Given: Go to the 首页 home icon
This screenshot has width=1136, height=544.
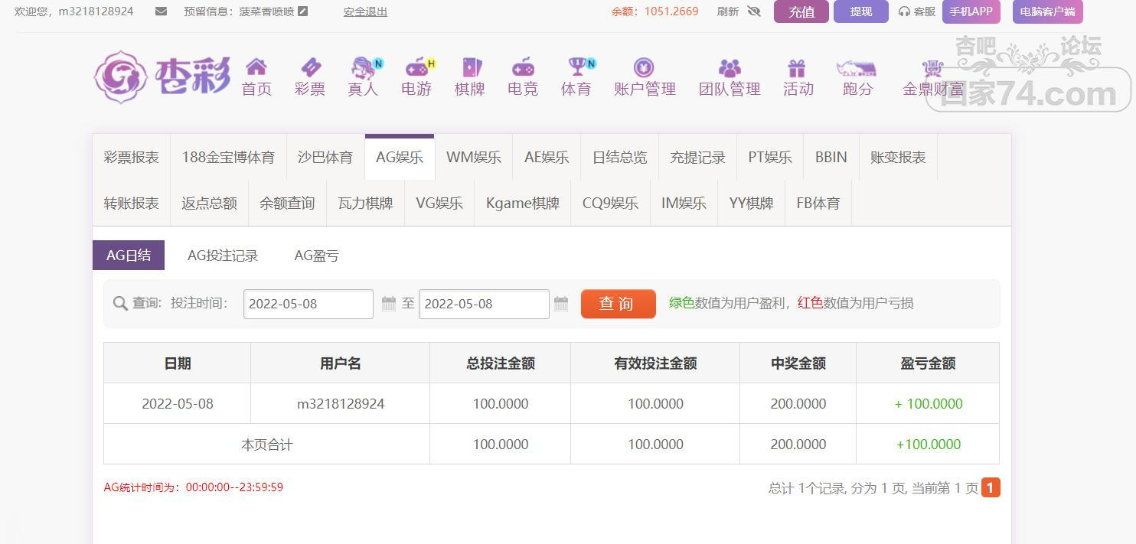Looking at the screenshot, I should click(256, 67).
